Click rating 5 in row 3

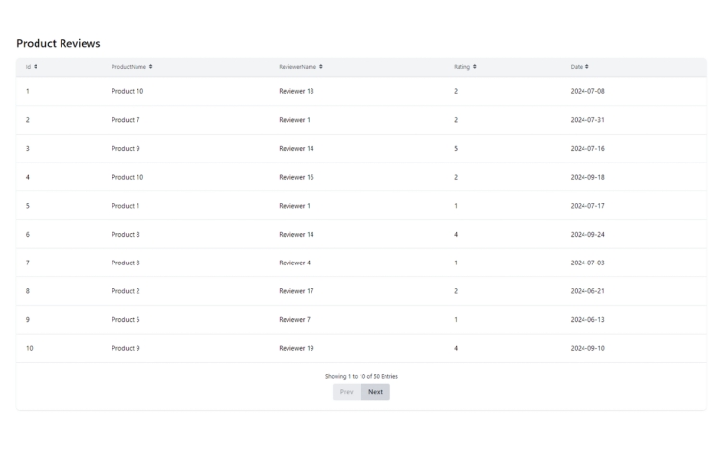456,148
